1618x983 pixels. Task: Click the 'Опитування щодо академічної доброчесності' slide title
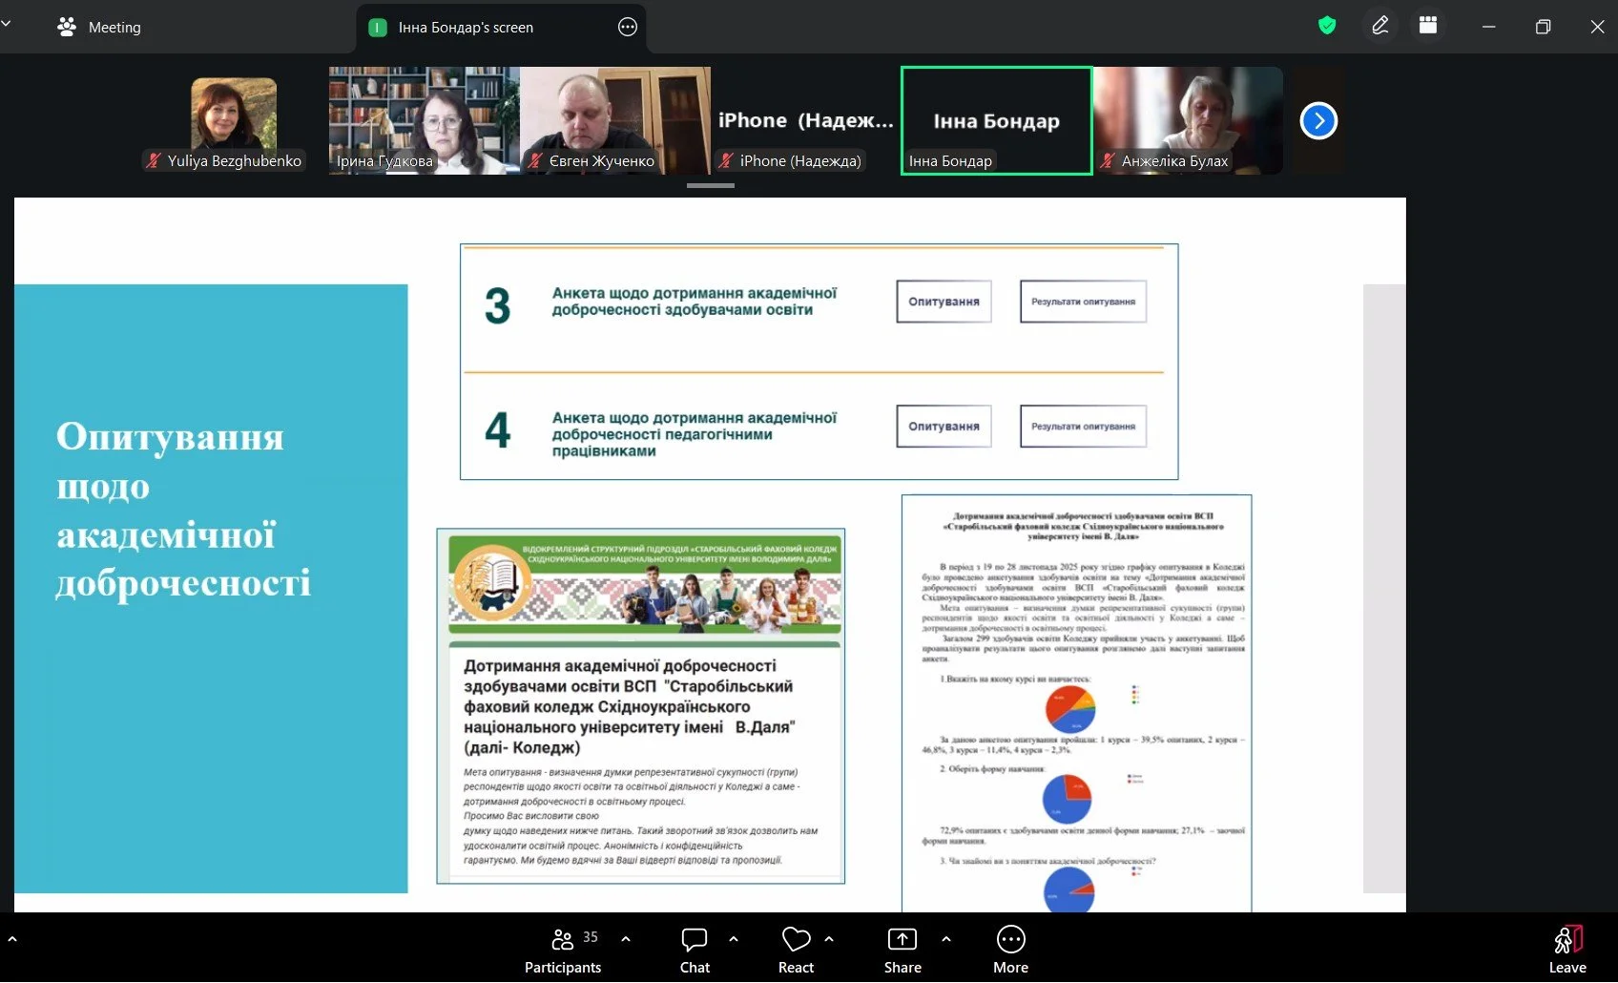coord(183,509)
